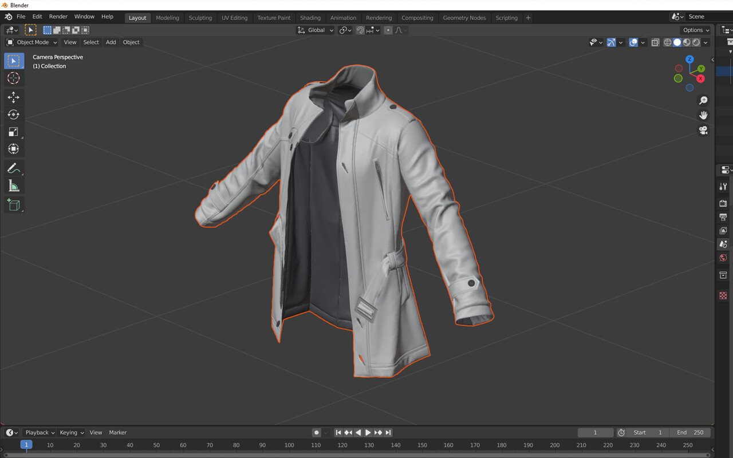
Task: Enable Material Preview shading mode
Action: (x=687, y=42)
